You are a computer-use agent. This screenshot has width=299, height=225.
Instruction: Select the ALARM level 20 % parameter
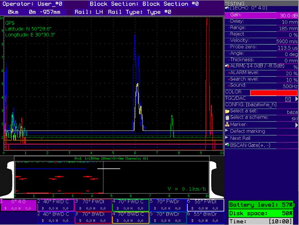click(261, 73)
